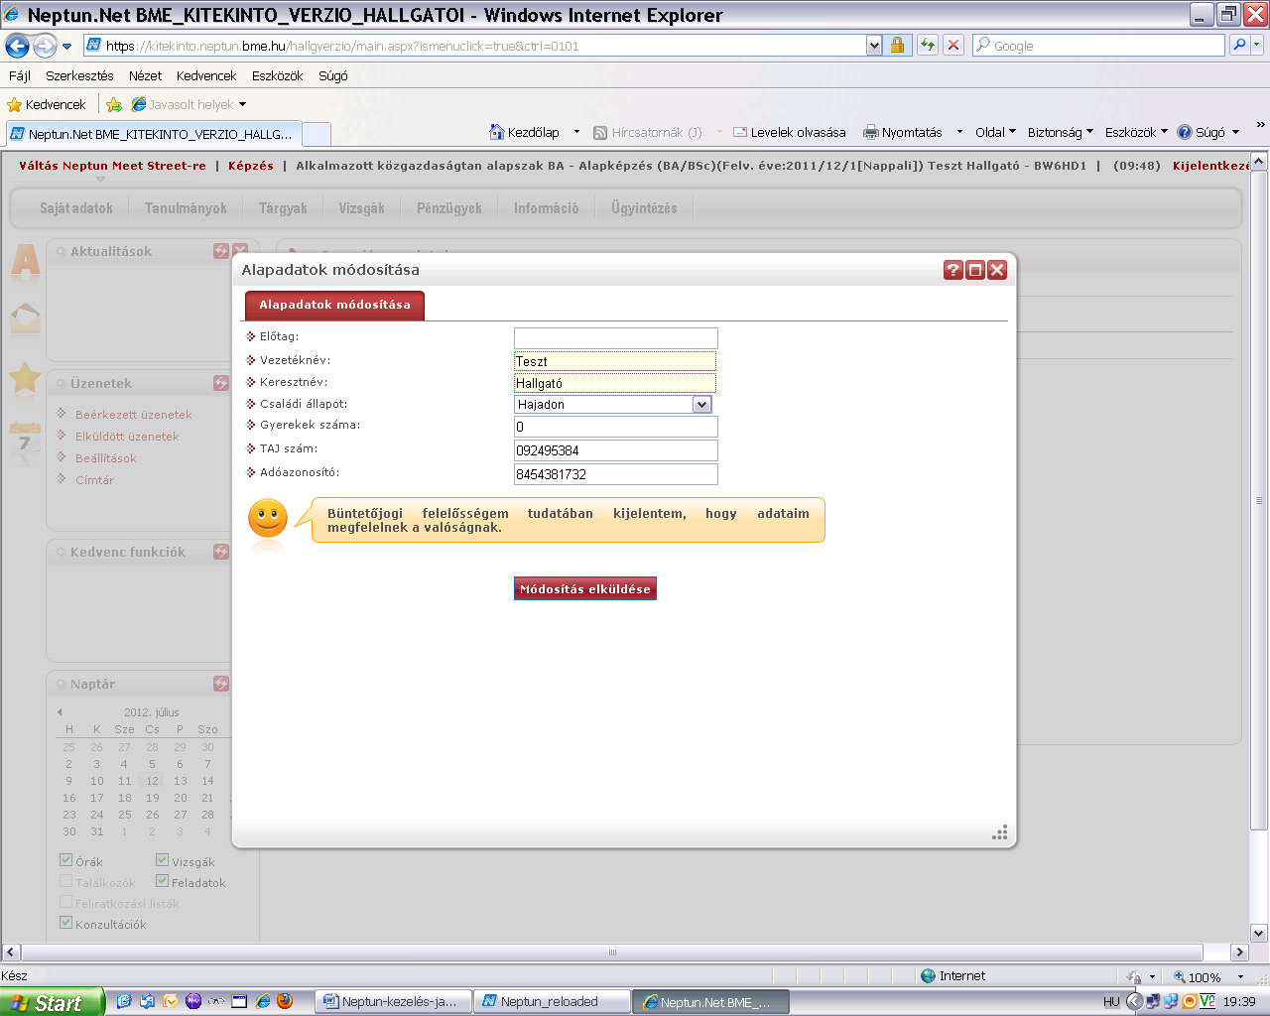
Task: Open the recent pages dropdown beside Forward
Action: [67, 46]
